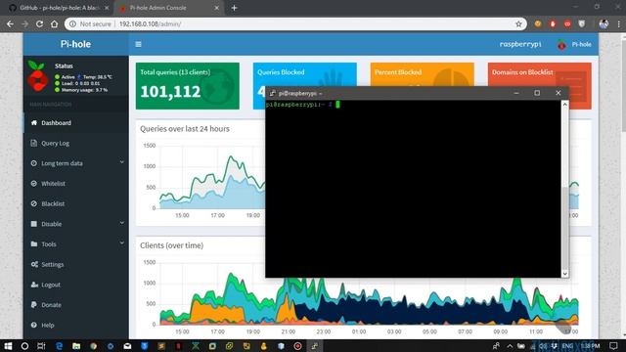The width and height of the screenshot is (626, 352).
Task: Click the Logout user icon
Action: tap(34, 285)
